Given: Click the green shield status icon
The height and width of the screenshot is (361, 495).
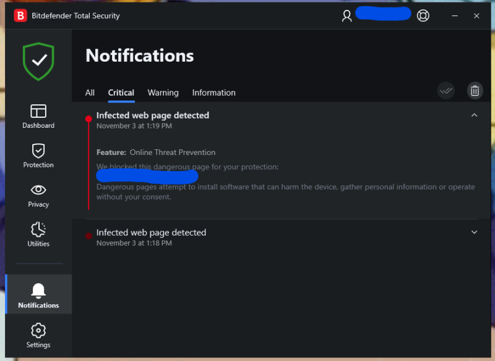Looking at the screenshot, I should pos(38,61).
